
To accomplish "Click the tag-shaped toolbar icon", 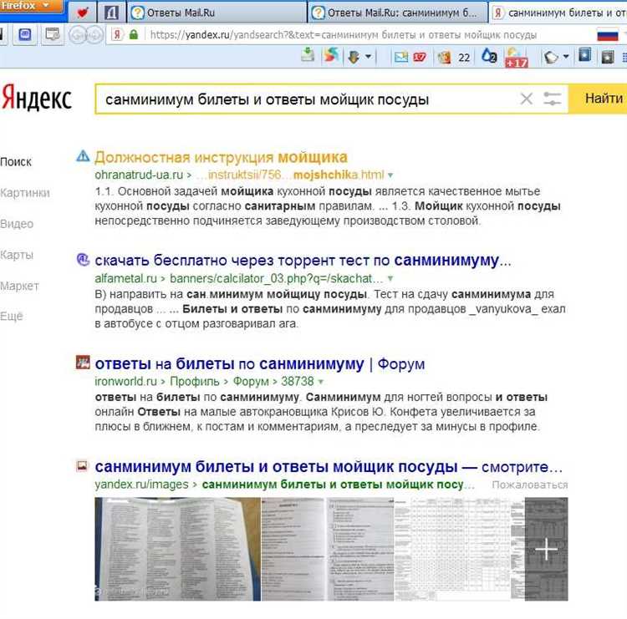I will (x=551, y=57).
